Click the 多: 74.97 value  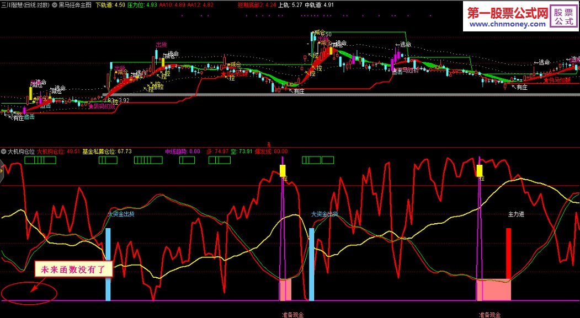click(x=217, y=152)
